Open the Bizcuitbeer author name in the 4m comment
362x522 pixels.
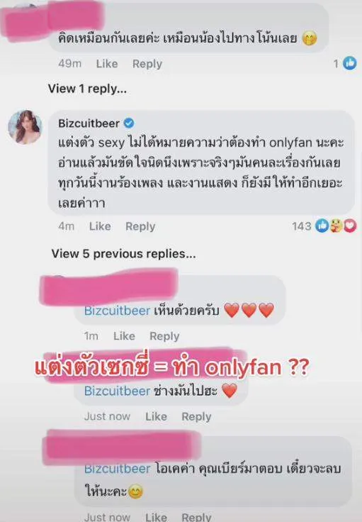coord(89,123)
